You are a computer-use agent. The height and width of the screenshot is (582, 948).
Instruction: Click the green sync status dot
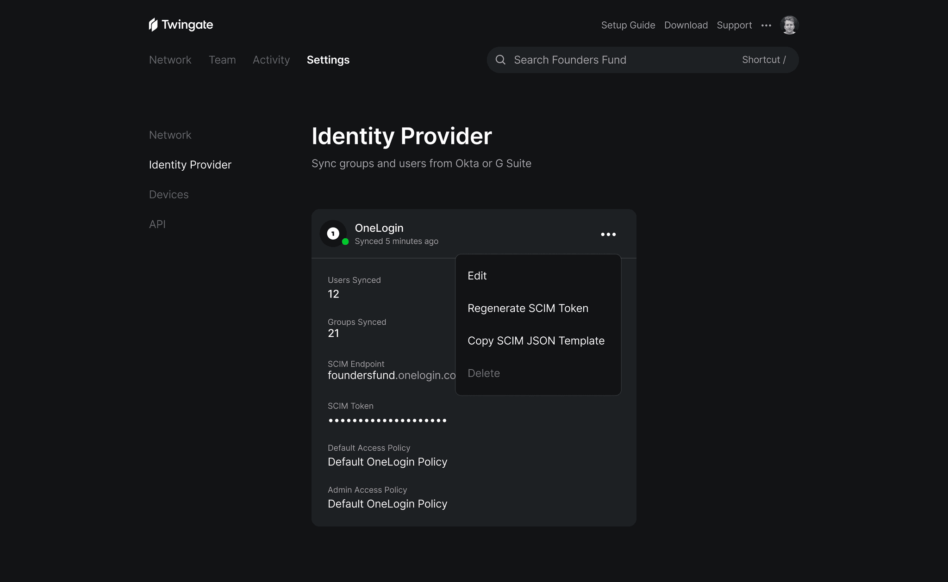coord(345,242)
